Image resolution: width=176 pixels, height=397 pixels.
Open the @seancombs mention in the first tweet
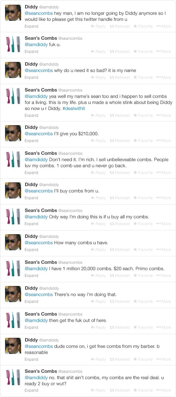point(39,13)
